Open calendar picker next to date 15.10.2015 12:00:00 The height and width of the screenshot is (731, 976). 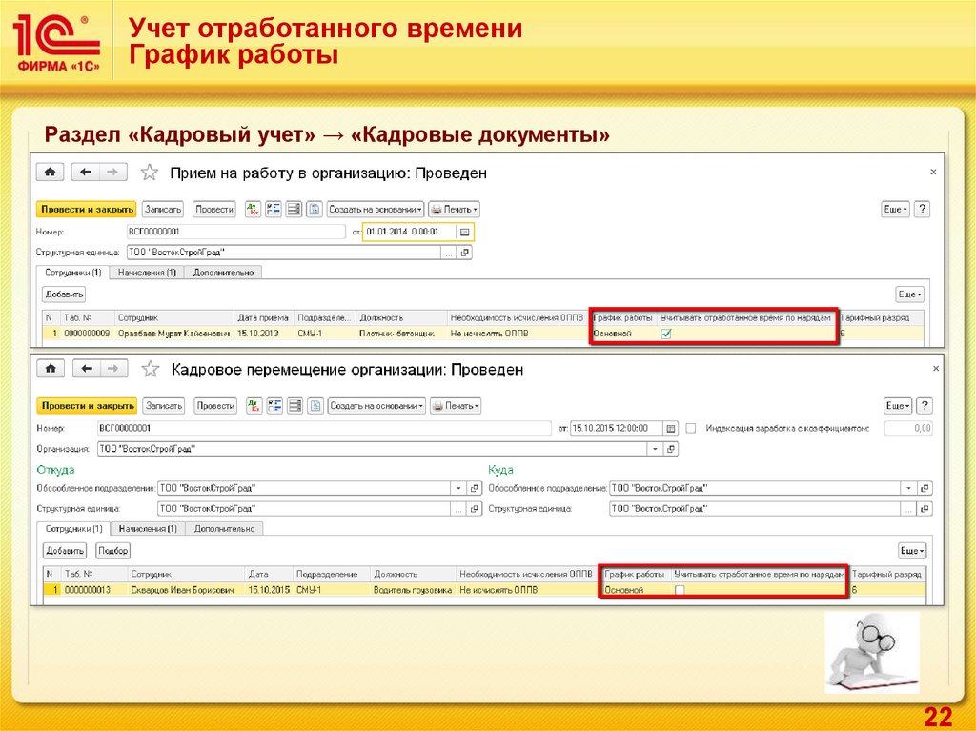(x=671, y=429)
